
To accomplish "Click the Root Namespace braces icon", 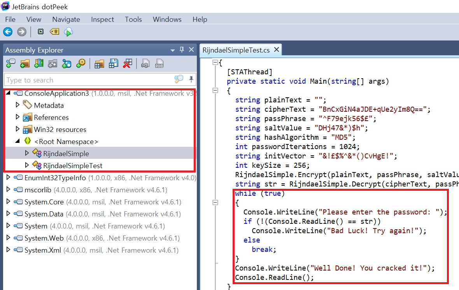I will [28, 141].
